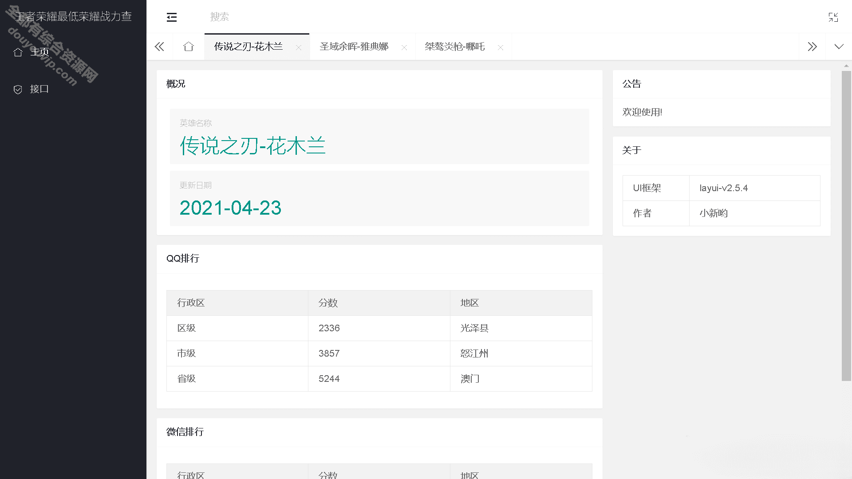The image size is (852, 479).
Task: Click the UI框架 label cell
Action: [x=656, y=188]
